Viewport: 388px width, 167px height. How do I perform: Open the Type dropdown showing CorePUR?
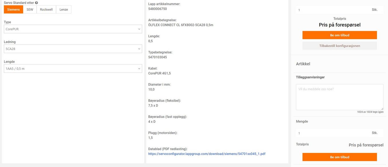coord(73,29)
